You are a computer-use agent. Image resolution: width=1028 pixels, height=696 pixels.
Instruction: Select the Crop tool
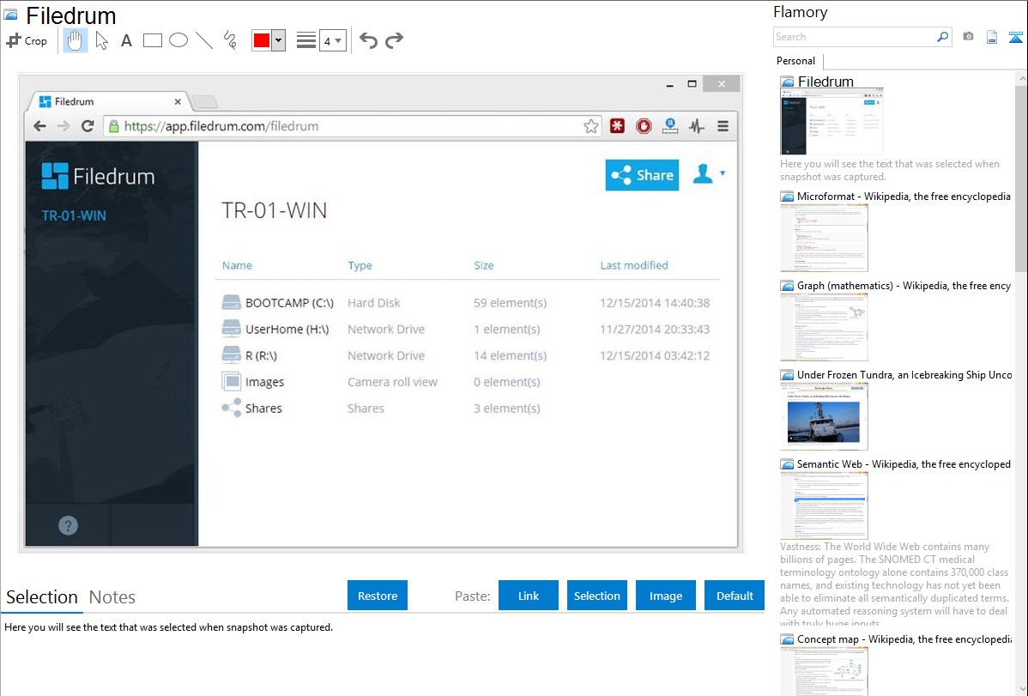[27, 40]
